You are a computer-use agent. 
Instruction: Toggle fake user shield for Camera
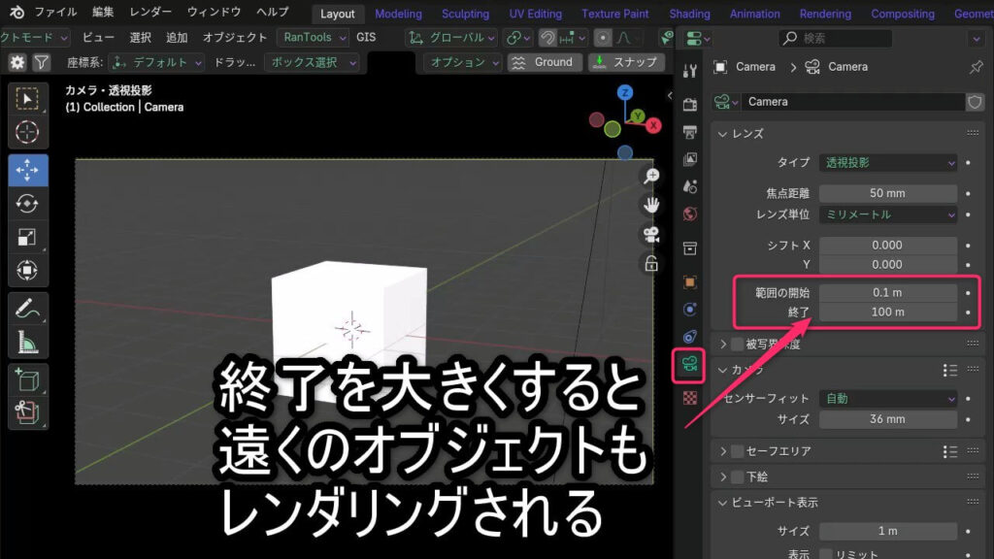(975, 101)
